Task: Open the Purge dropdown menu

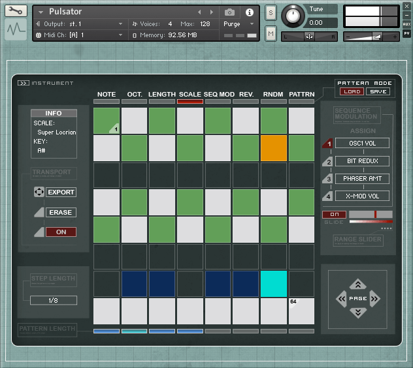Action: [x=239, y=24]
